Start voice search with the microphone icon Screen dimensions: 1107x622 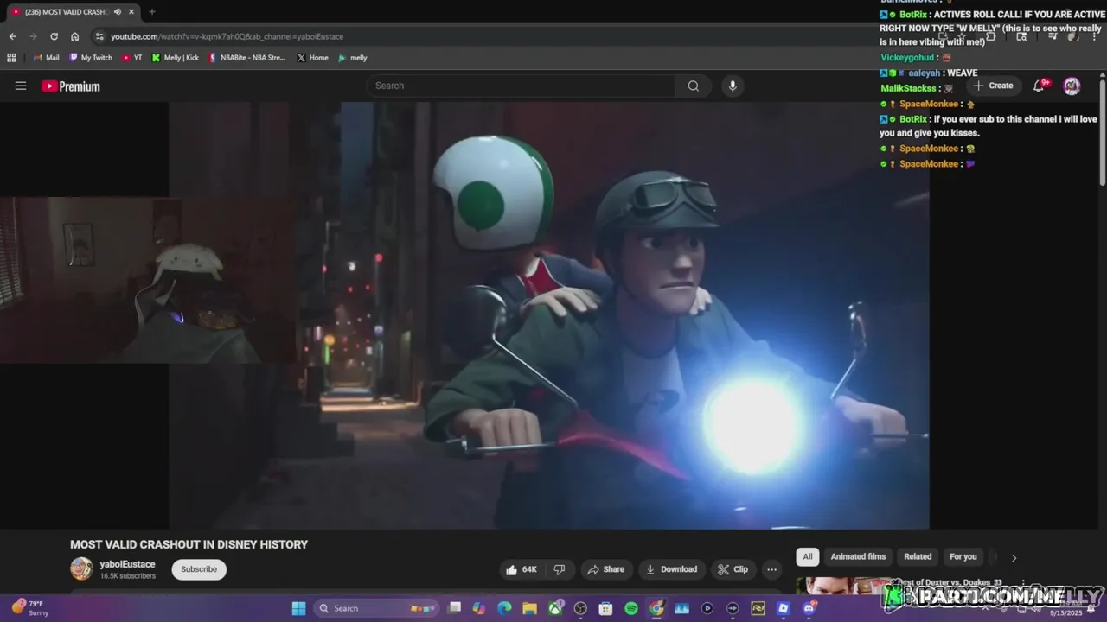(733, 86)
